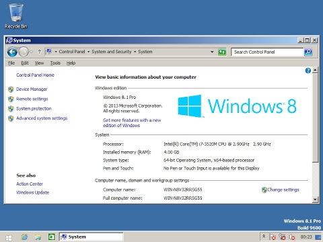The height and width of the screenshot is (242, 323).
Task: Go to Control Panel Home
Action: click(35, 75)
